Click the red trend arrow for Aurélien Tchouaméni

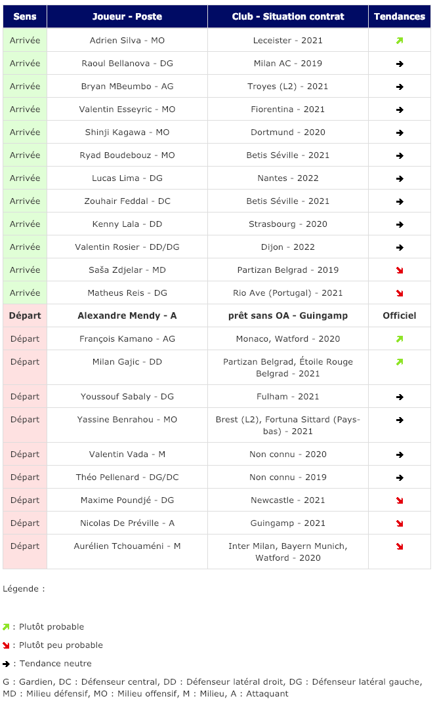pyautogui.click(x=400, y=546)
